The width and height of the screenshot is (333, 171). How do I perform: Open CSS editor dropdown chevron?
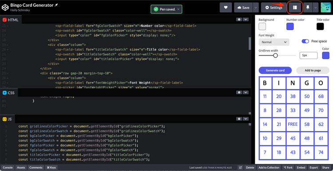tap(246, 92)
